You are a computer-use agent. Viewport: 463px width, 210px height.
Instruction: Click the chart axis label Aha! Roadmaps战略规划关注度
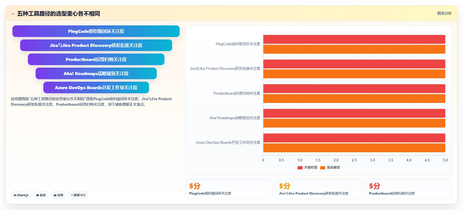click(x=235, y=118)
